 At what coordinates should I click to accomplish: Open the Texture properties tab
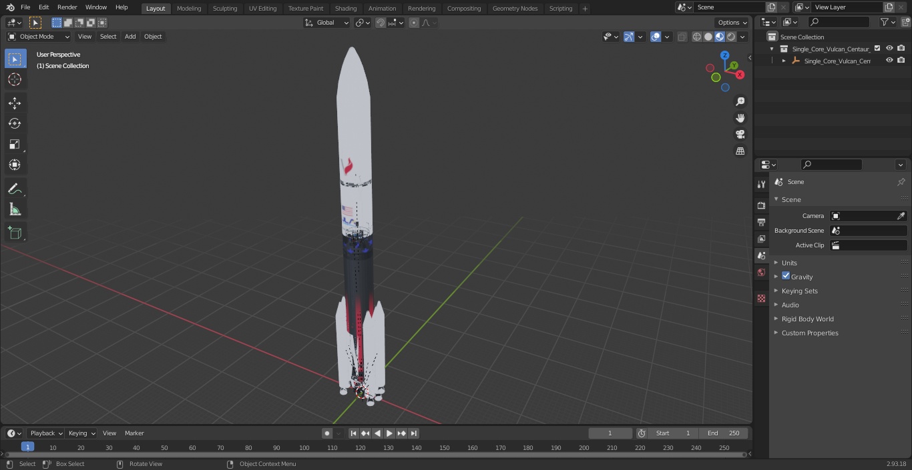[761, 299]
